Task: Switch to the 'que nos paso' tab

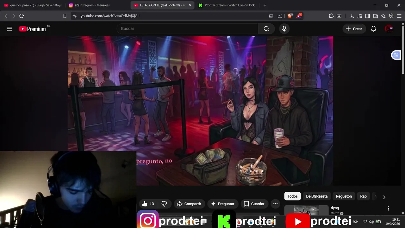Action: click(x=33, y=5)
